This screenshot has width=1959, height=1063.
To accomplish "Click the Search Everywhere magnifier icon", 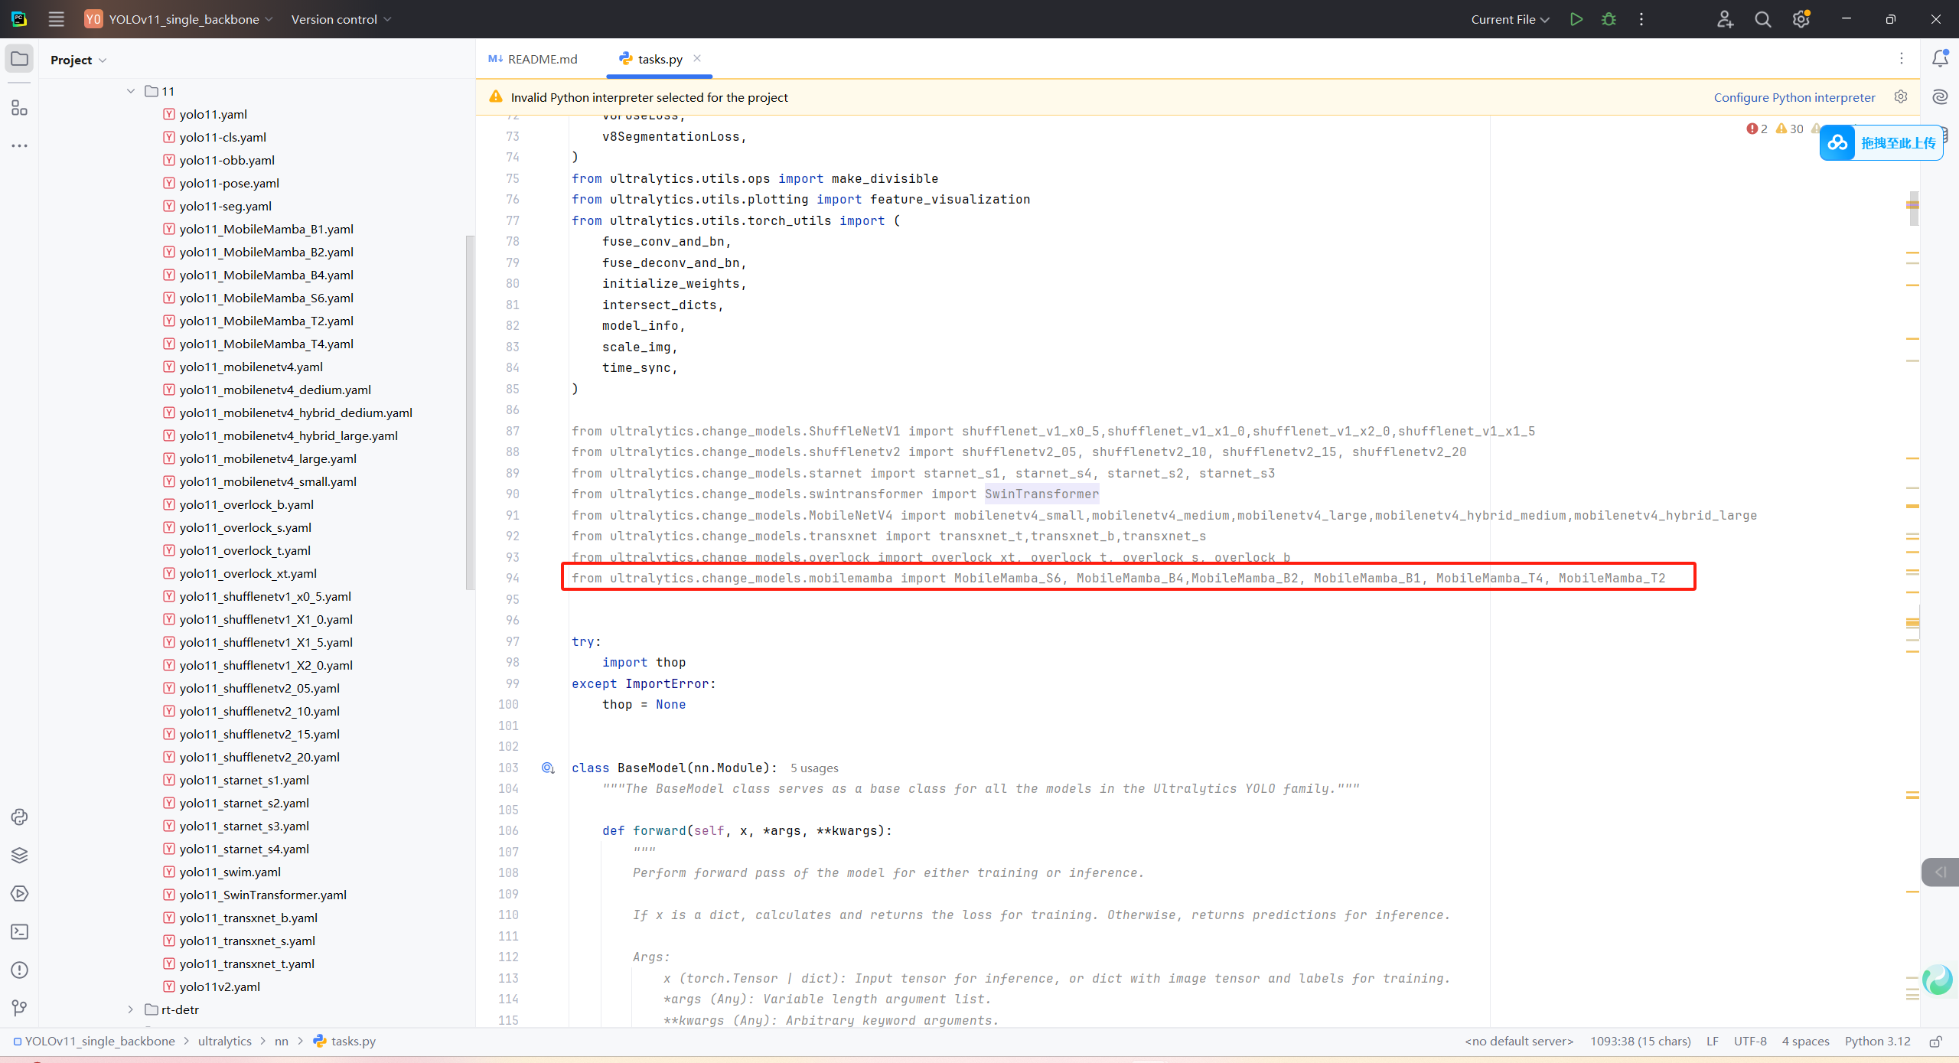I will point(1763,19).
